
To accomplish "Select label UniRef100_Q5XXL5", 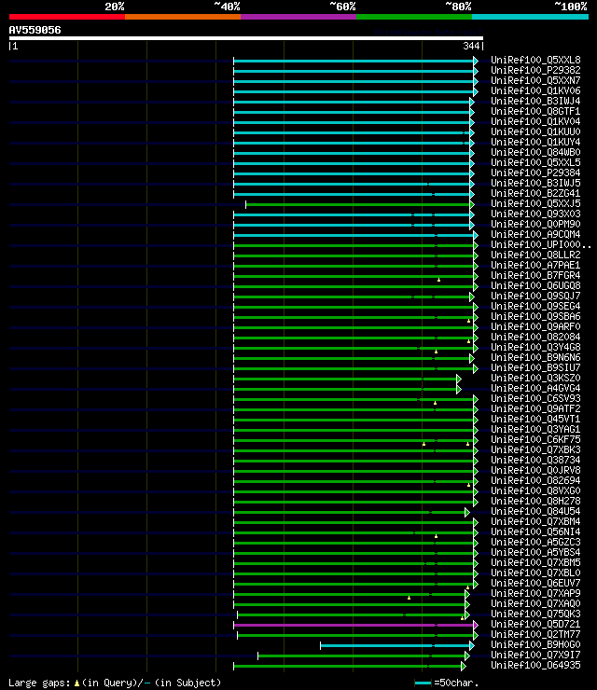I will click(x=535, y=162).
